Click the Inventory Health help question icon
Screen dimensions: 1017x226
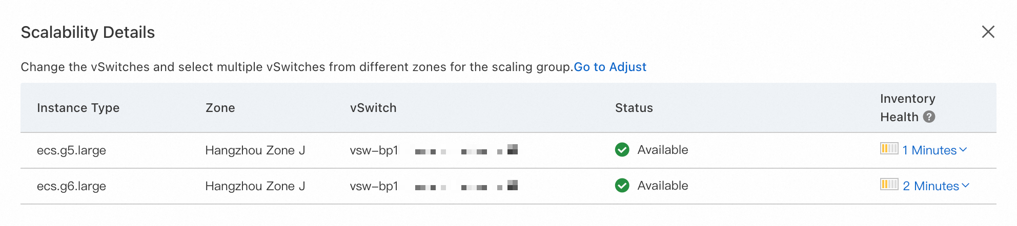929,117
